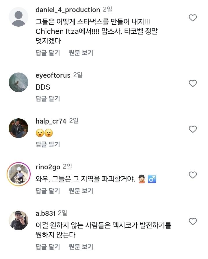Tap the a.b831 username
The width and height of the screenshot is (208, 259).
[x=45, y=213]
